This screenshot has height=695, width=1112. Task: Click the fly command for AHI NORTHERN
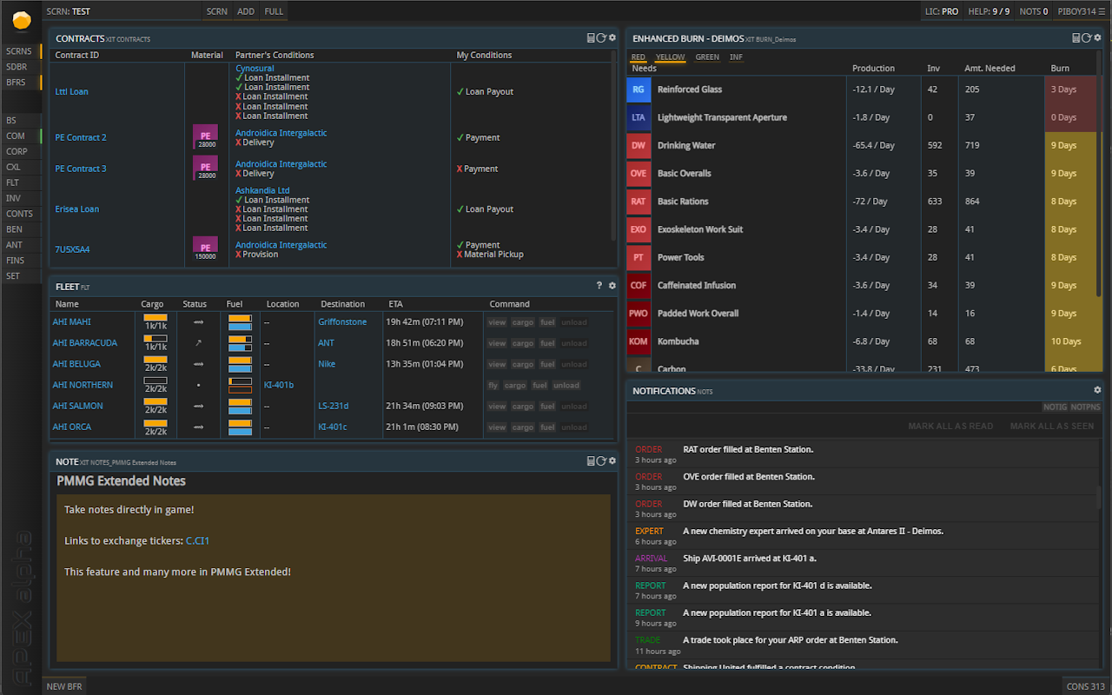point(493,385)
